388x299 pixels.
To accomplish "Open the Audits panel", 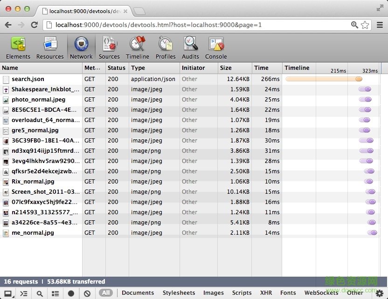I will click(190, 48).
